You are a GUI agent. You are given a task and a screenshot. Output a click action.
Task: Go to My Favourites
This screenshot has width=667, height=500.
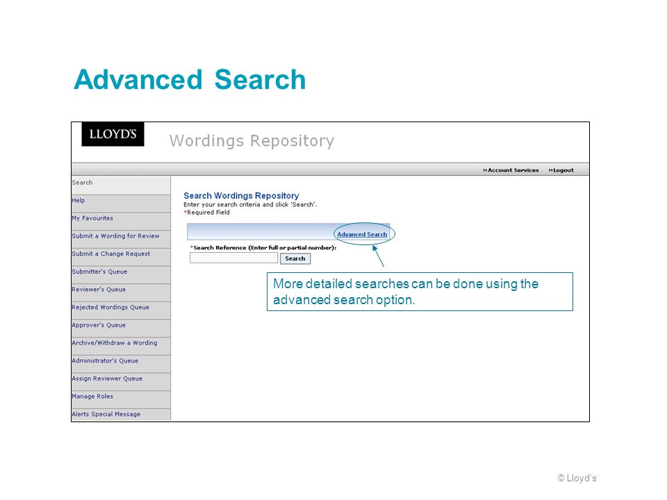tap(121, 222)
